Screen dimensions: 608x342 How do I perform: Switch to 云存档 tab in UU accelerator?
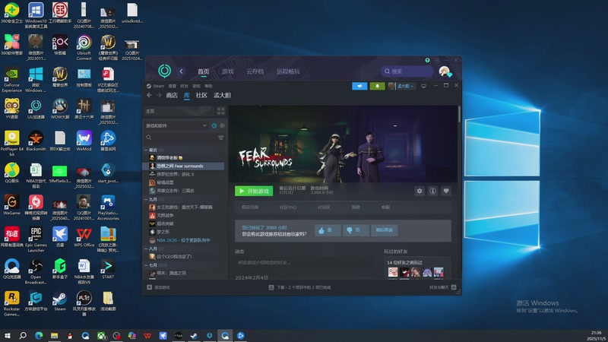[x=255, y=71]
